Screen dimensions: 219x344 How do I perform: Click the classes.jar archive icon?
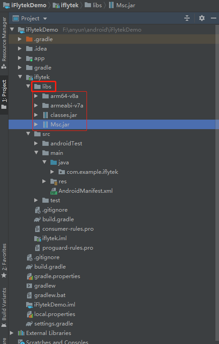pyautogui.click(x=46, y=115)
